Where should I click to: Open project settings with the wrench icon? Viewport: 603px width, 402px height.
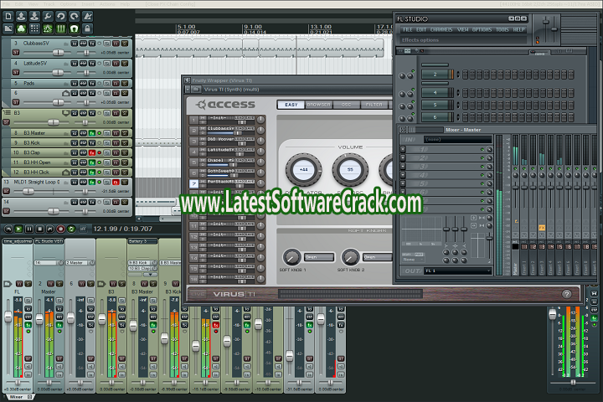point(47,16)
